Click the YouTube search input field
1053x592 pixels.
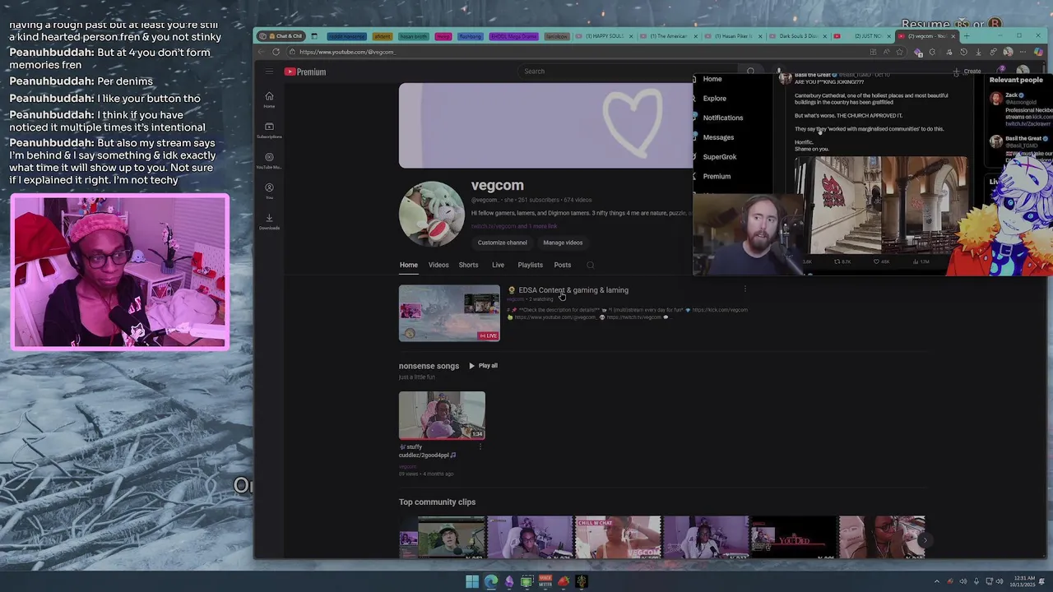coord(629,71)
